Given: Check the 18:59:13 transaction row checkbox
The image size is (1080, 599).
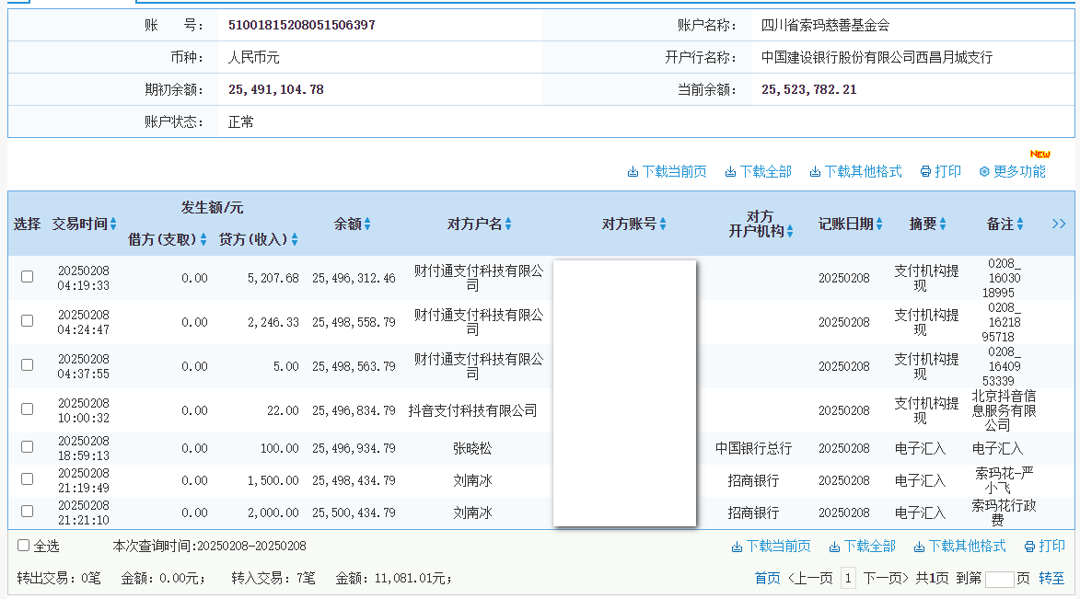Looking at the screenshot, I should 27,446.
